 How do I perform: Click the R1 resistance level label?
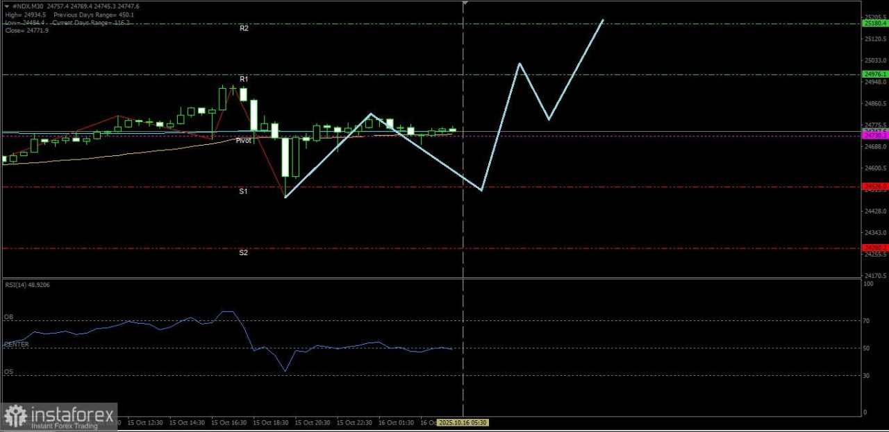244,78
